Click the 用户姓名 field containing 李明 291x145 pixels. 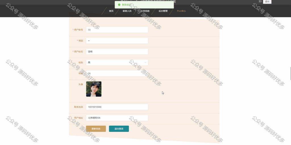coord(117,52)
